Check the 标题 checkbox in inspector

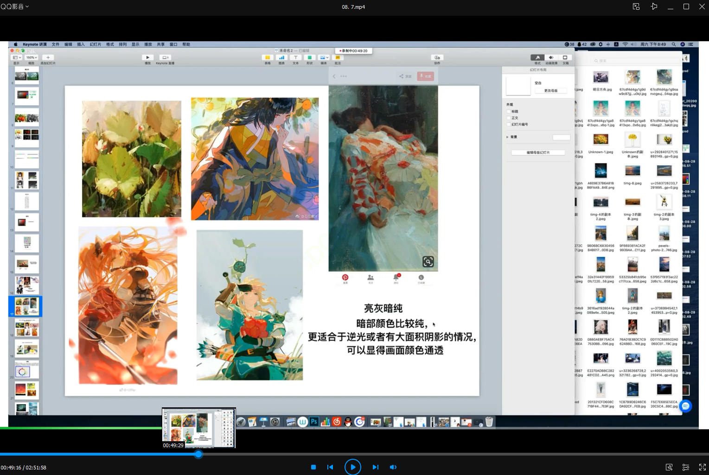(x=509, y=112)
